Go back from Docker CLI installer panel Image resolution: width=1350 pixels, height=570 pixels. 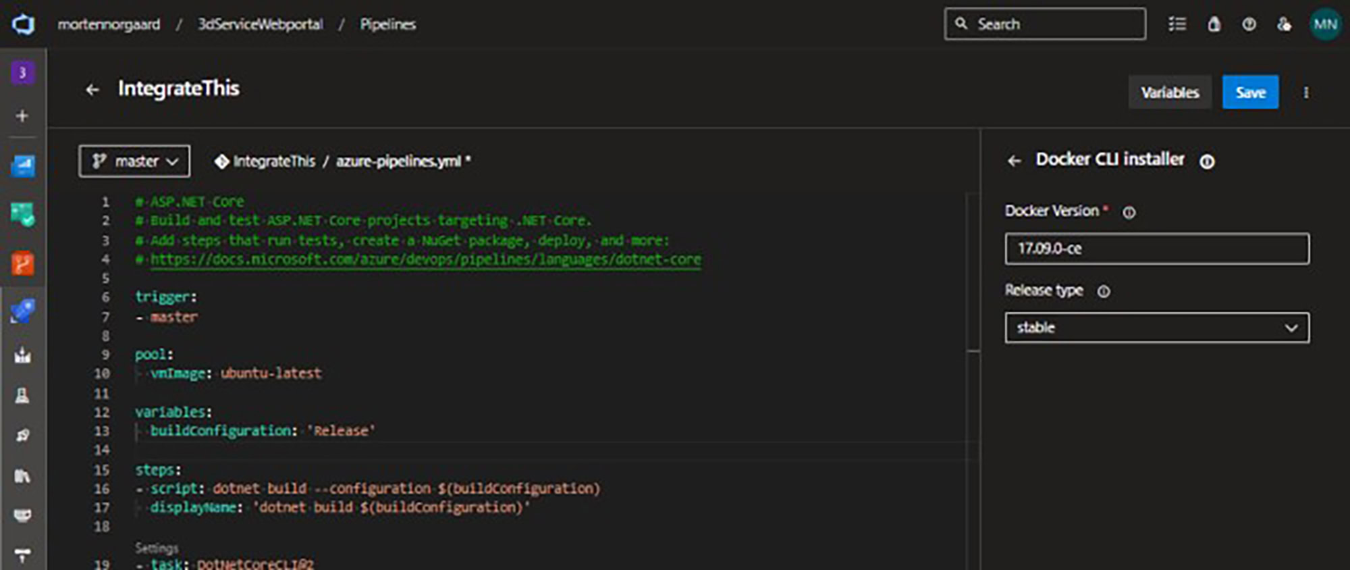tap(1014, 161)
